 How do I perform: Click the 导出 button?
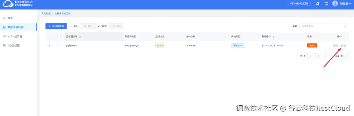tap(88, 26)
